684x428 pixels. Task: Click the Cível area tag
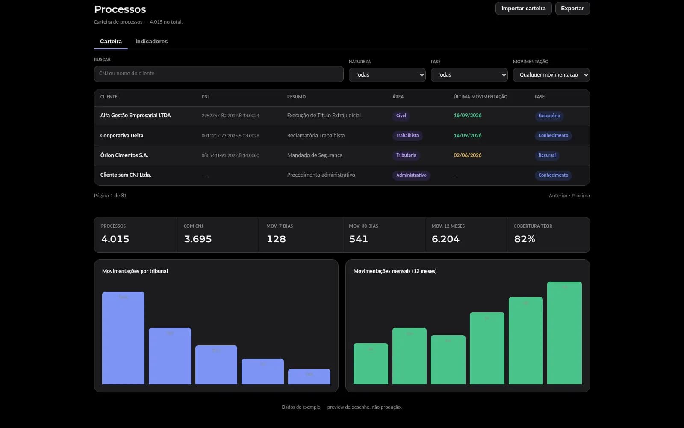pos(401,116)
